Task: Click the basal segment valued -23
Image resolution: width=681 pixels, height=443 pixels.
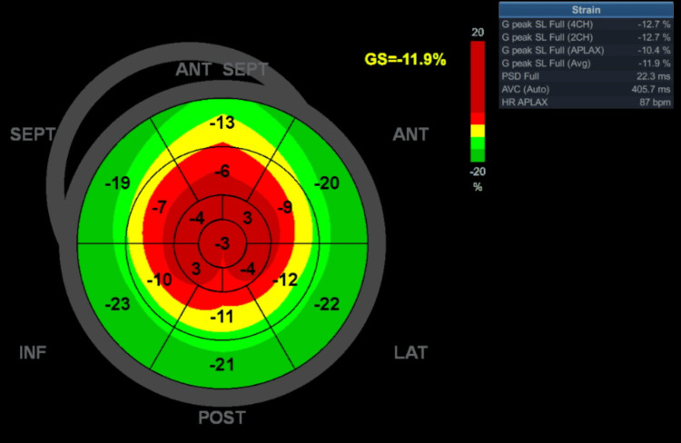Action: pyautogui.click(x=118, y=304)
